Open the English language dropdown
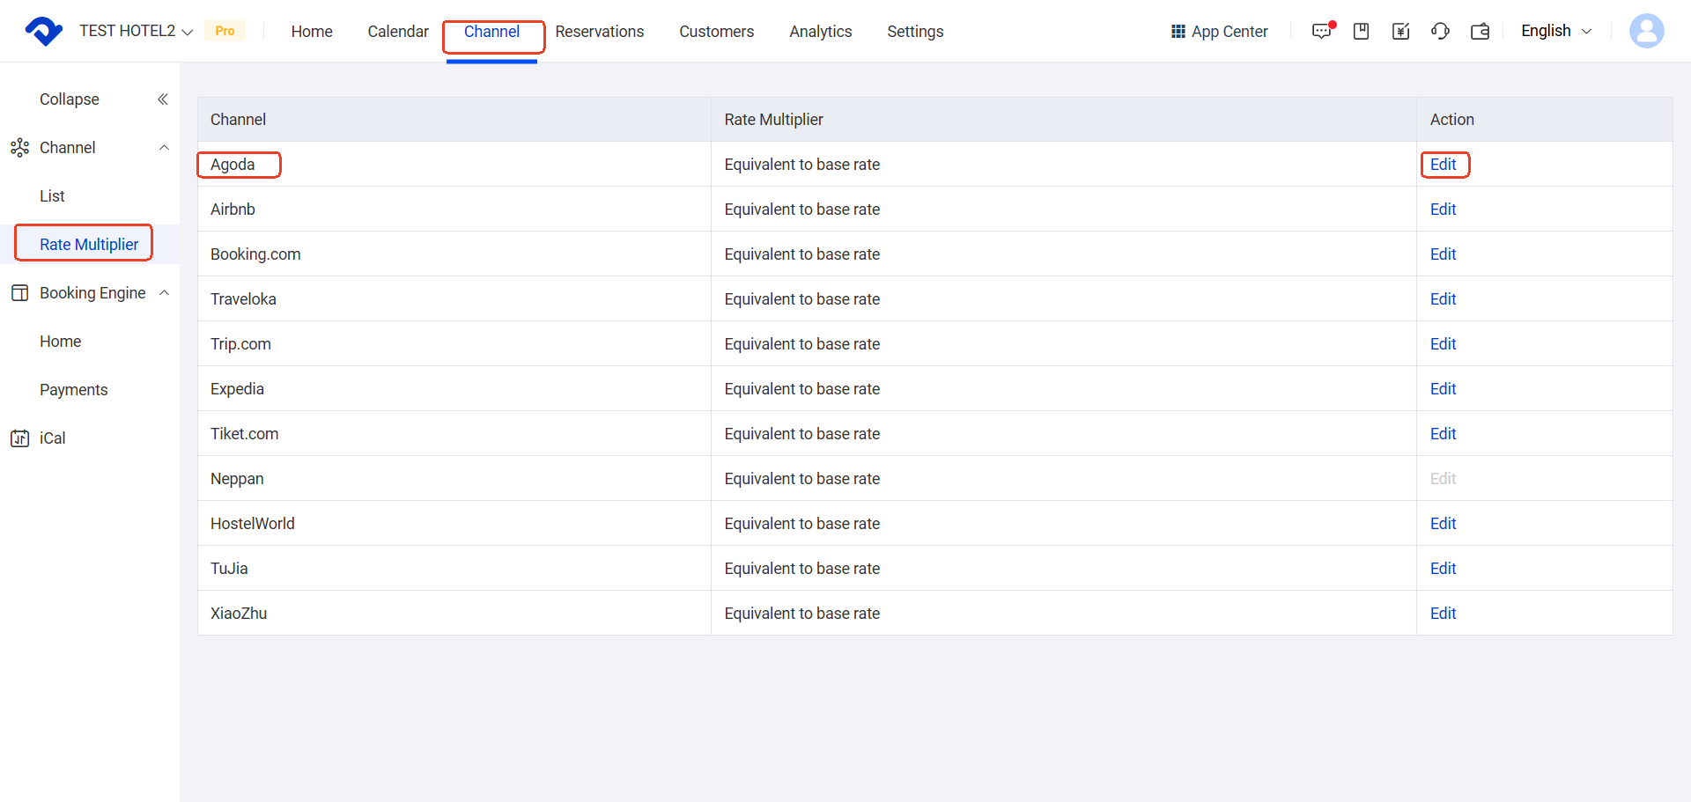 click(x=1556, y=31)
